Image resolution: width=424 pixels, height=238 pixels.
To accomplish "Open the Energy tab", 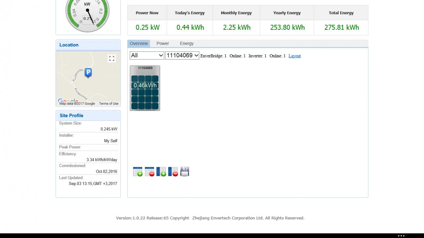I will [x=187, y=43].
